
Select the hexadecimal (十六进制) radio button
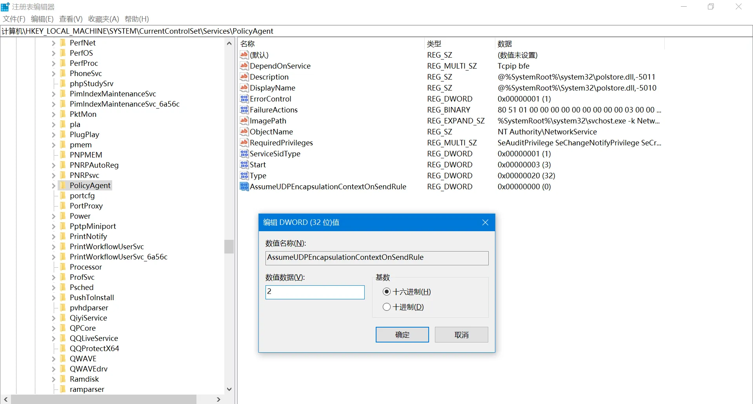[x=387, y=292]
